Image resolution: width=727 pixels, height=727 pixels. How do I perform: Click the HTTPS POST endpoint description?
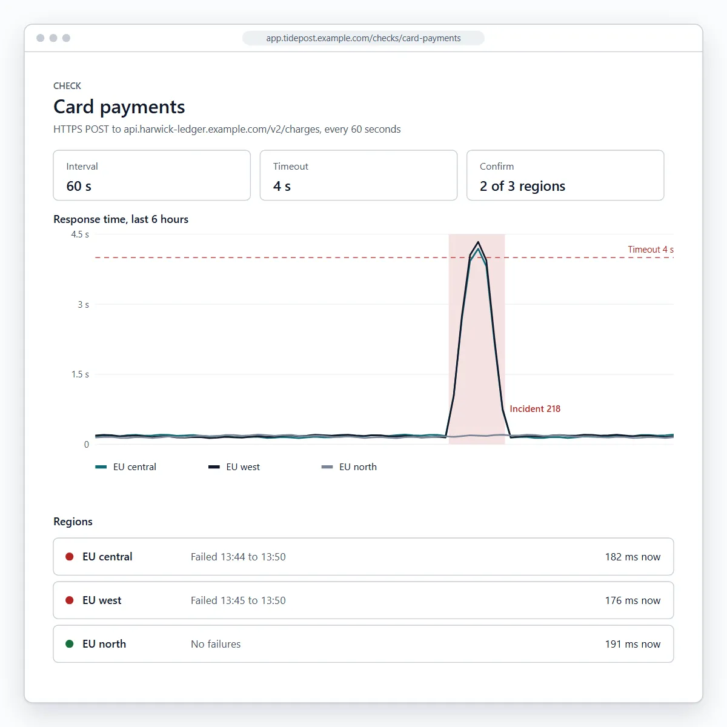click(x=227, y=129)
